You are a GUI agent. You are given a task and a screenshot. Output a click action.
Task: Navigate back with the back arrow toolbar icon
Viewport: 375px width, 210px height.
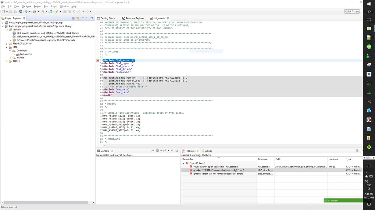(x=80, y=12)
